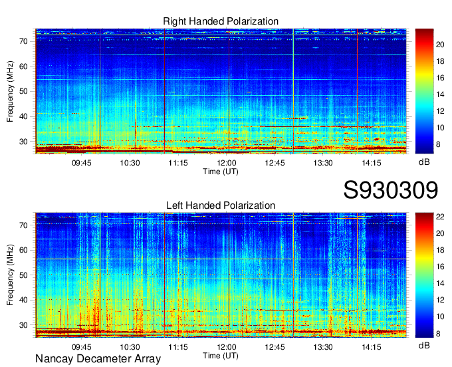Click the 12 value on the upper color bar

click(x=440, y=111)
